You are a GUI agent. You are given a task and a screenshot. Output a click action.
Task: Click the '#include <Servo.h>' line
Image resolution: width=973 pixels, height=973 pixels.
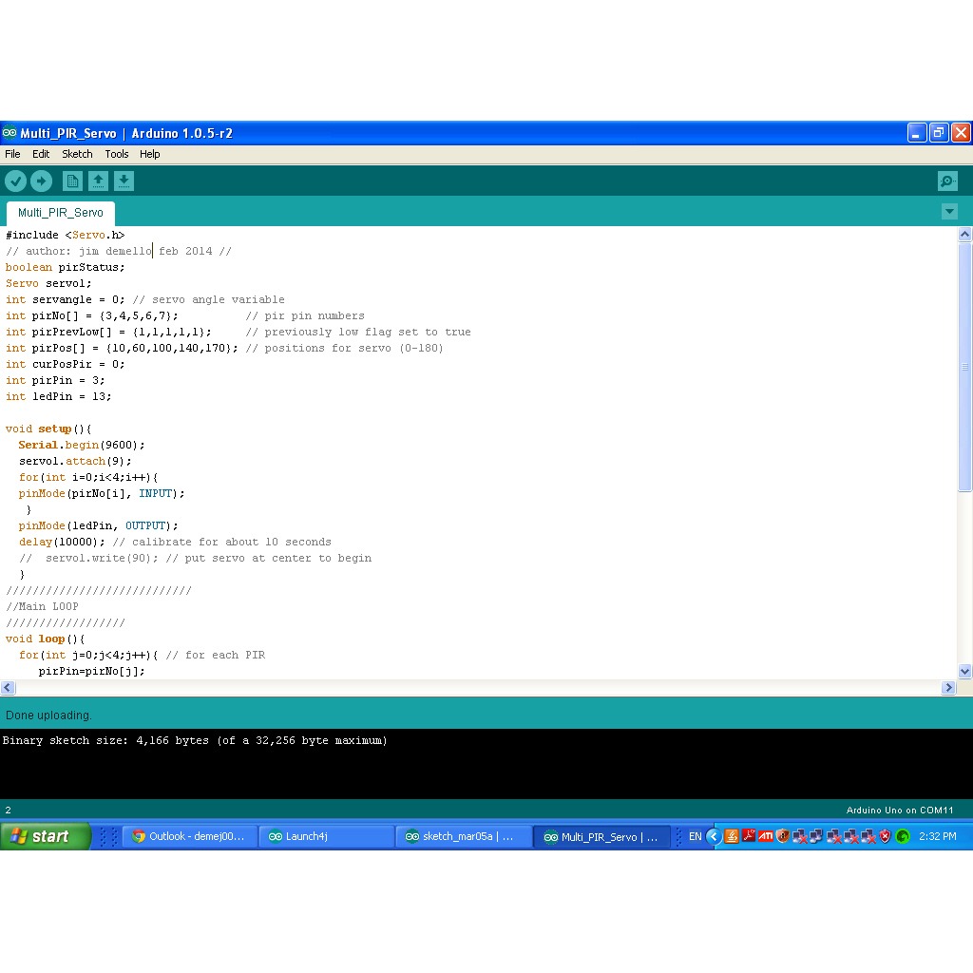66,236
